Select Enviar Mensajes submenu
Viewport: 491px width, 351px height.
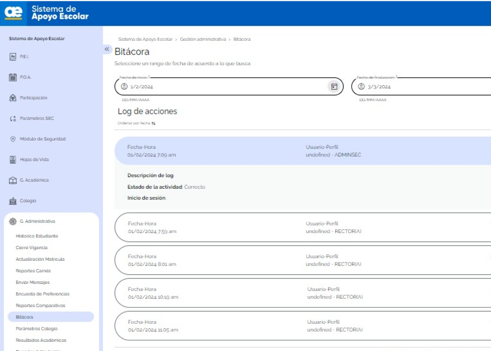coord(32,283)
